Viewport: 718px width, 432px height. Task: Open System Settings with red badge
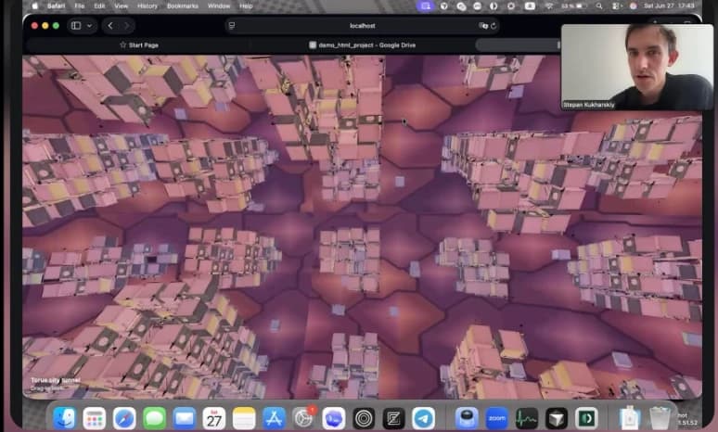tap(303, 417)
